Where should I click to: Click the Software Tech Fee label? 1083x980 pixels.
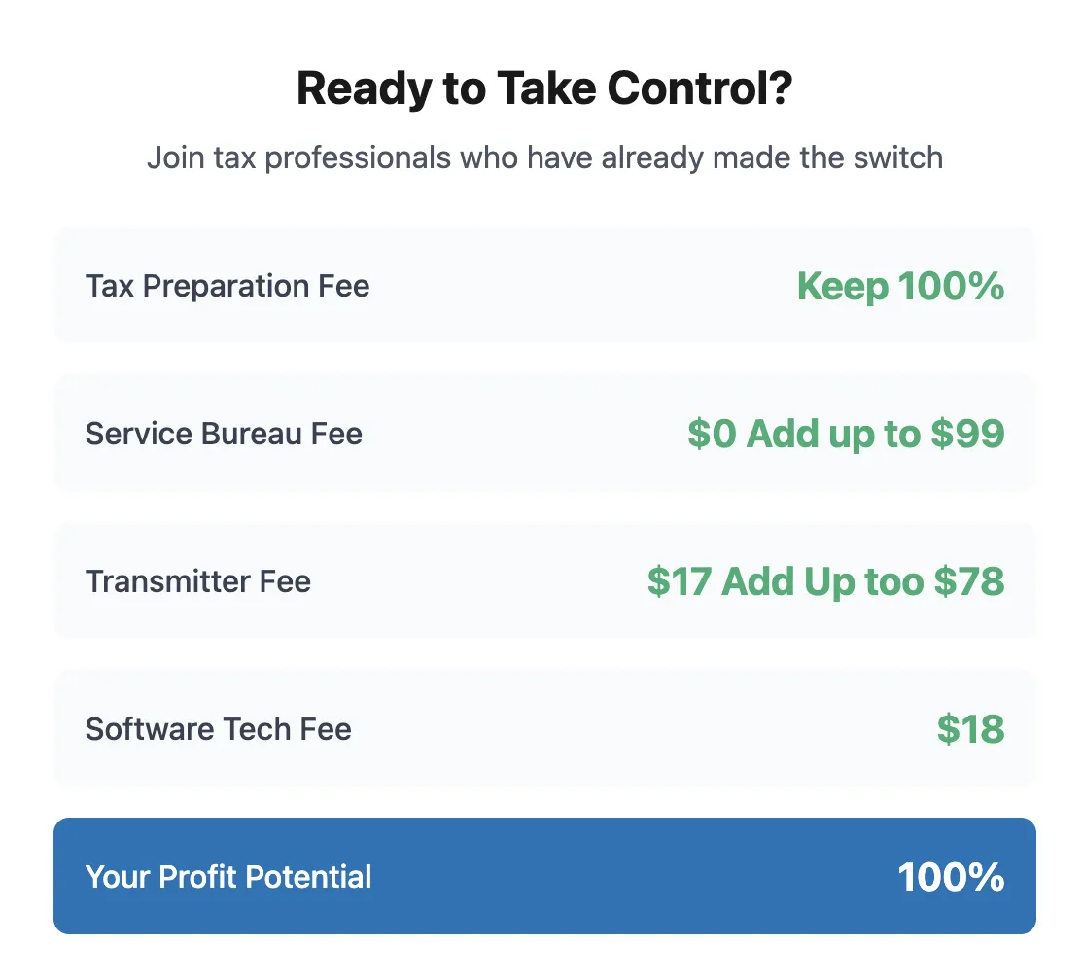tap(219, 729)
